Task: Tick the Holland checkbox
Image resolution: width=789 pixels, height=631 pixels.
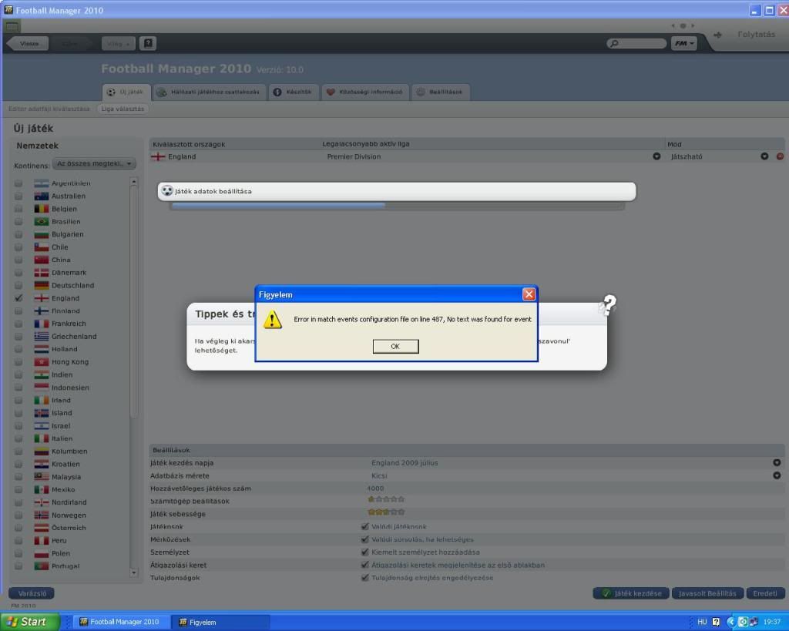Action: click(x=18, y=349)
